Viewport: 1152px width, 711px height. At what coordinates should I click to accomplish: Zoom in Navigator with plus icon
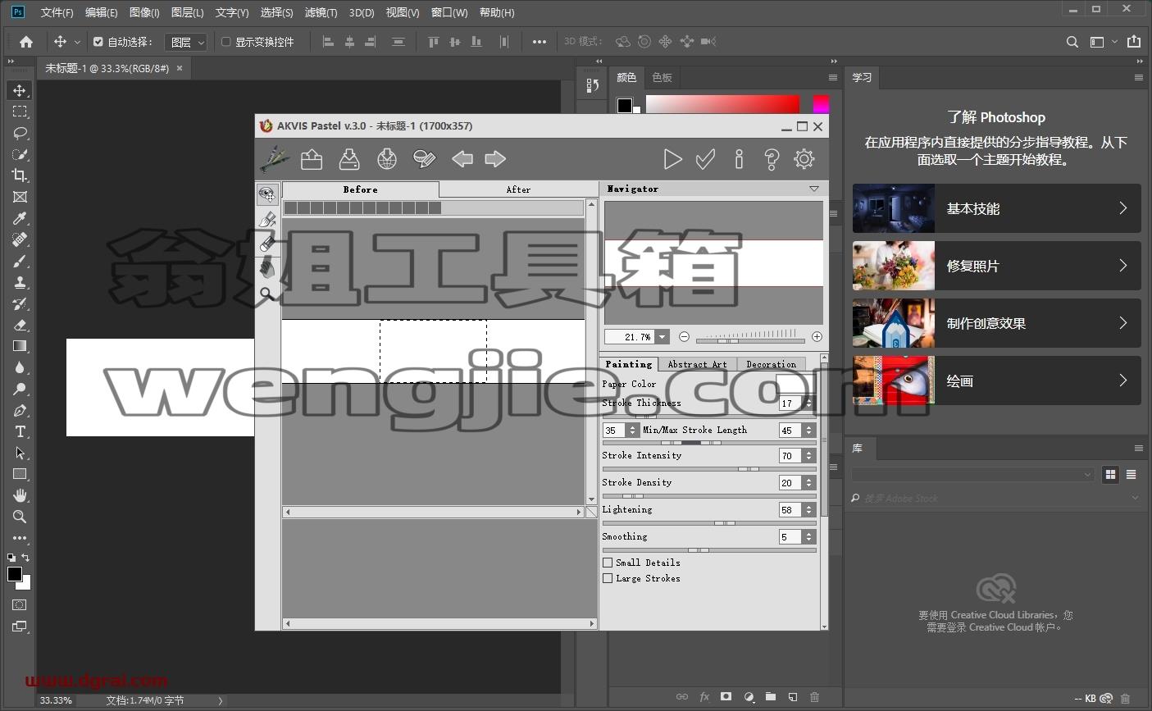(x=817, y=336)
